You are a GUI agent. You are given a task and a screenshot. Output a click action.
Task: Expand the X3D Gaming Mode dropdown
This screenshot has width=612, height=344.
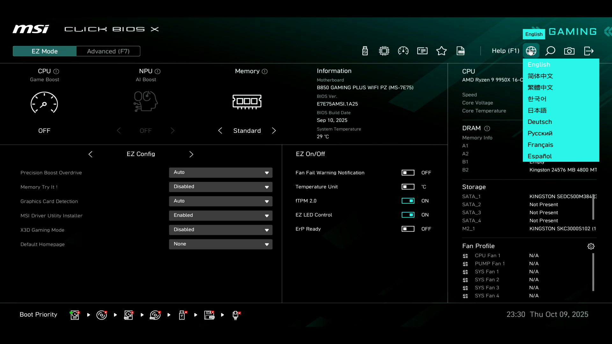coord(221,230)
